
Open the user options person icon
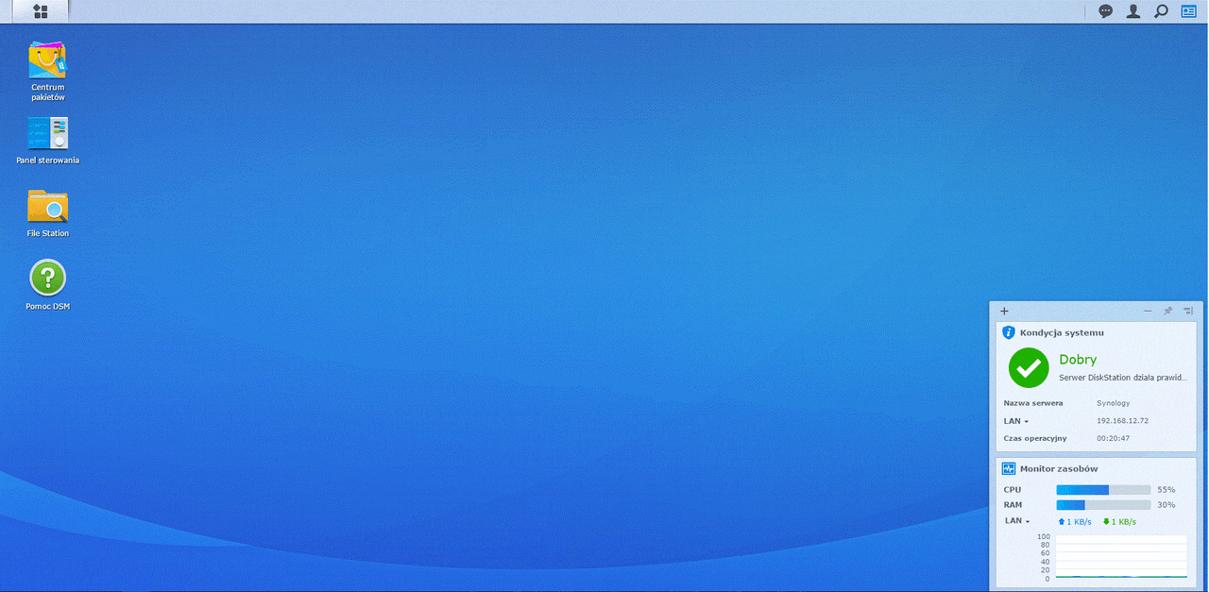tap(1133, 11)
